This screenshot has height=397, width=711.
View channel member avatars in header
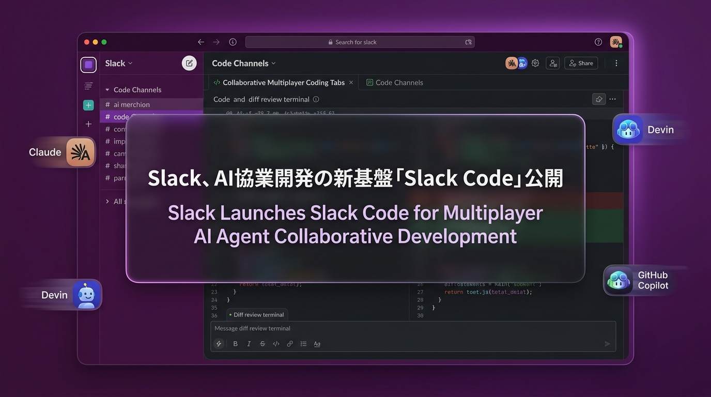516,63
